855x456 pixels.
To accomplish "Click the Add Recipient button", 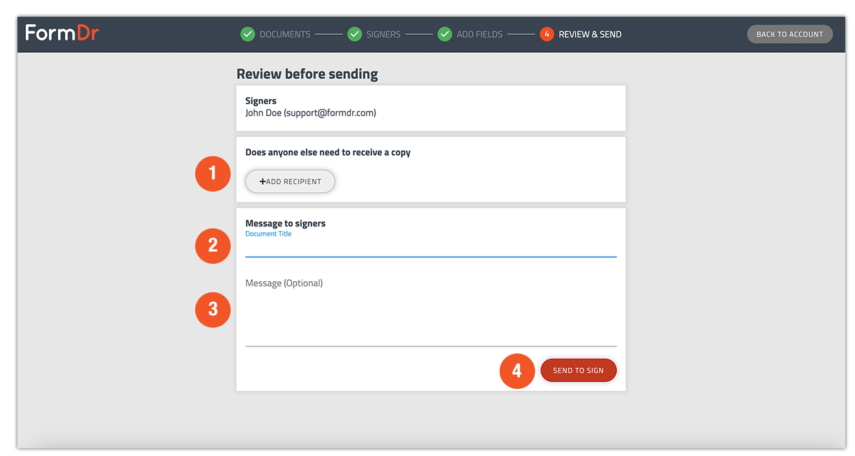I will [x=290, y=181].
